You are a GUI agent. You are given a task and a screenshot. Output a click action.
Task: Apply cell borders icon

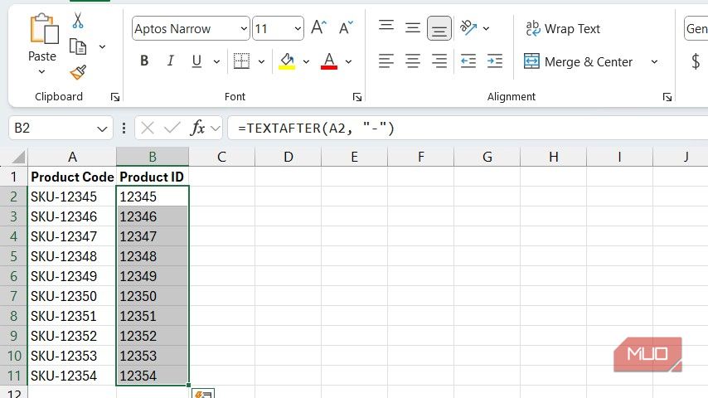click(x=241, y=61)
